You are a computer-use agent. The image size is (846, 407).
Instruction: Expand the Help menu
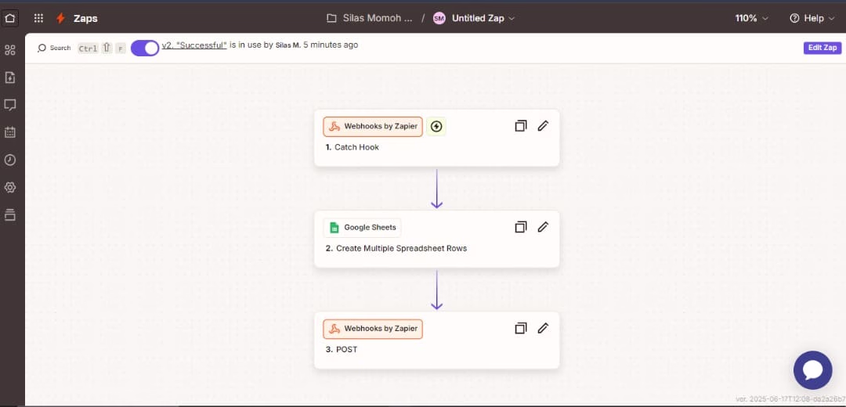(812, 18)
